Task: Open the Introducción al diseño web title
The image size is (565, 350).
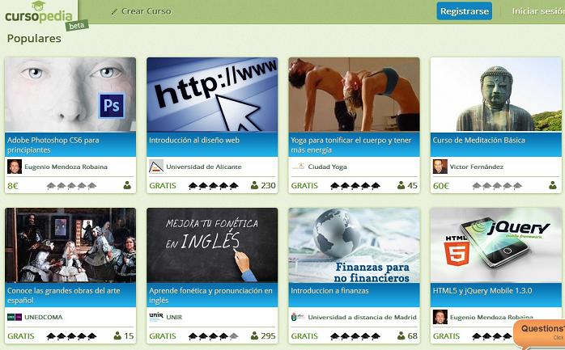Action: click(194, 141)
